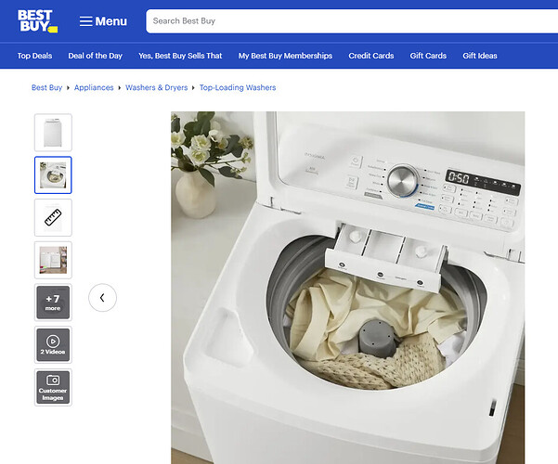Open Top-Loading Washers breadcrumb

(238, 87)
